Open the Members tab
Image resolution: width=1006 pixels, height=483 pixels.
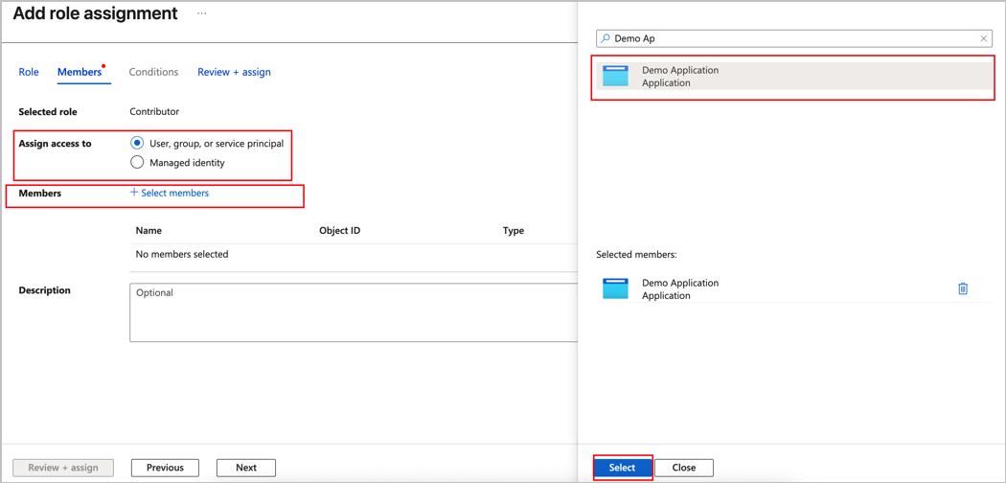80,72
